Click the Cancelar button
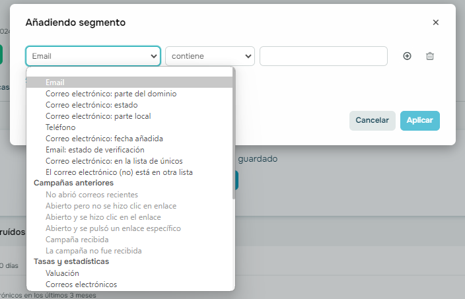The image size is (465, 299). [372, 120]
